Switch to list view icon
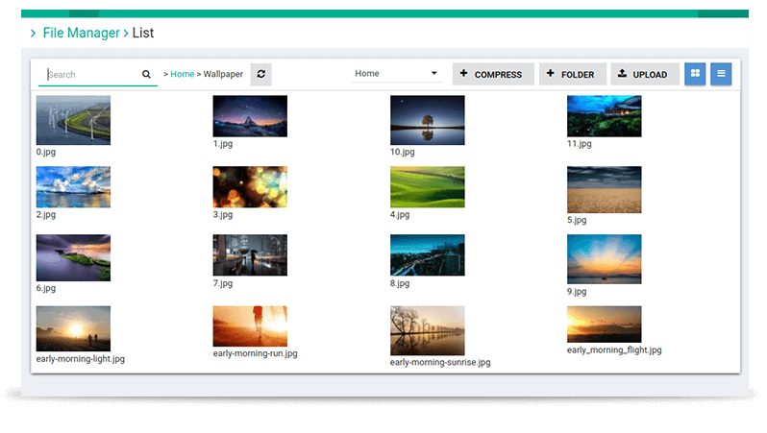Viewport: 767px width, 433px height. [721, 74]
